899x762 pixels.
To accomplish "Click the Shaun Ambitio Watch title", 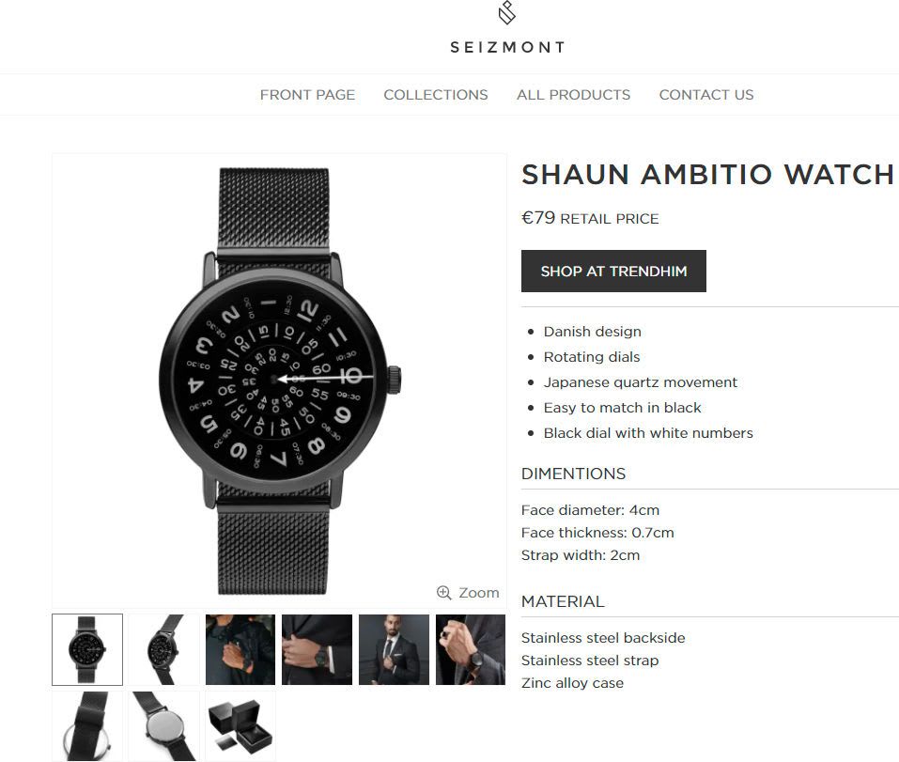I will coord(708,175).
